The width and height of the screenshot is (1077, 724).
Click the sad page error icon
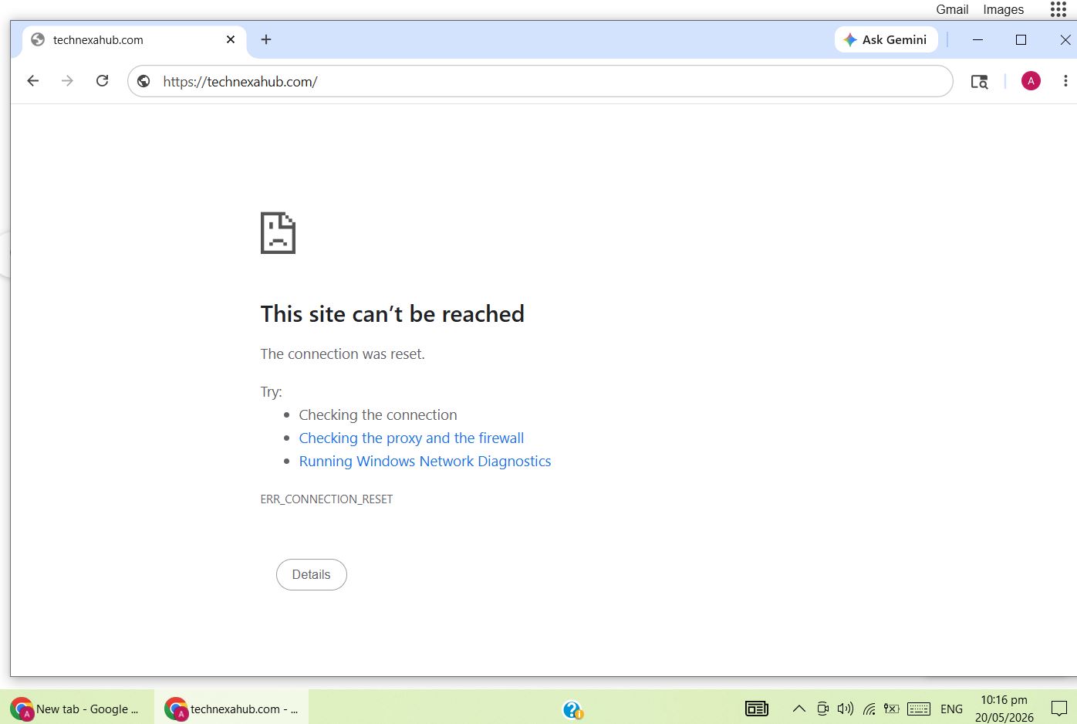tap(278, 233)
